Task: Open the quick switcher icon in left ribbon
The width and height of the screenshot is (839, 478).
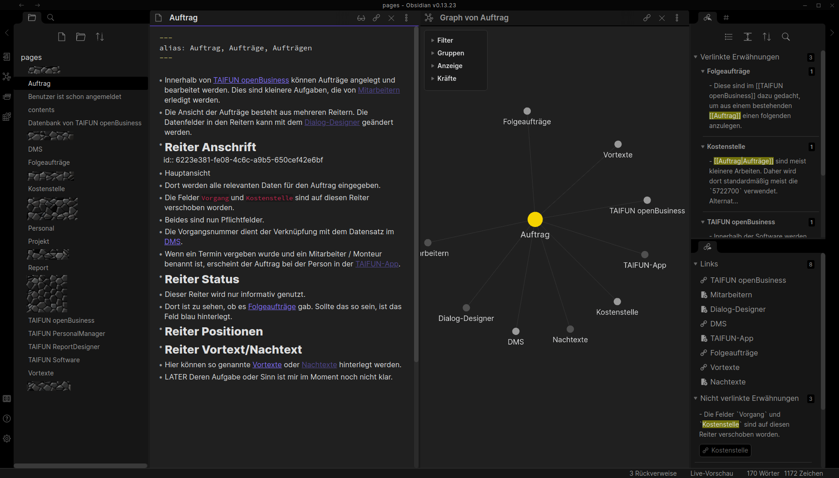Action: (7, 57)
